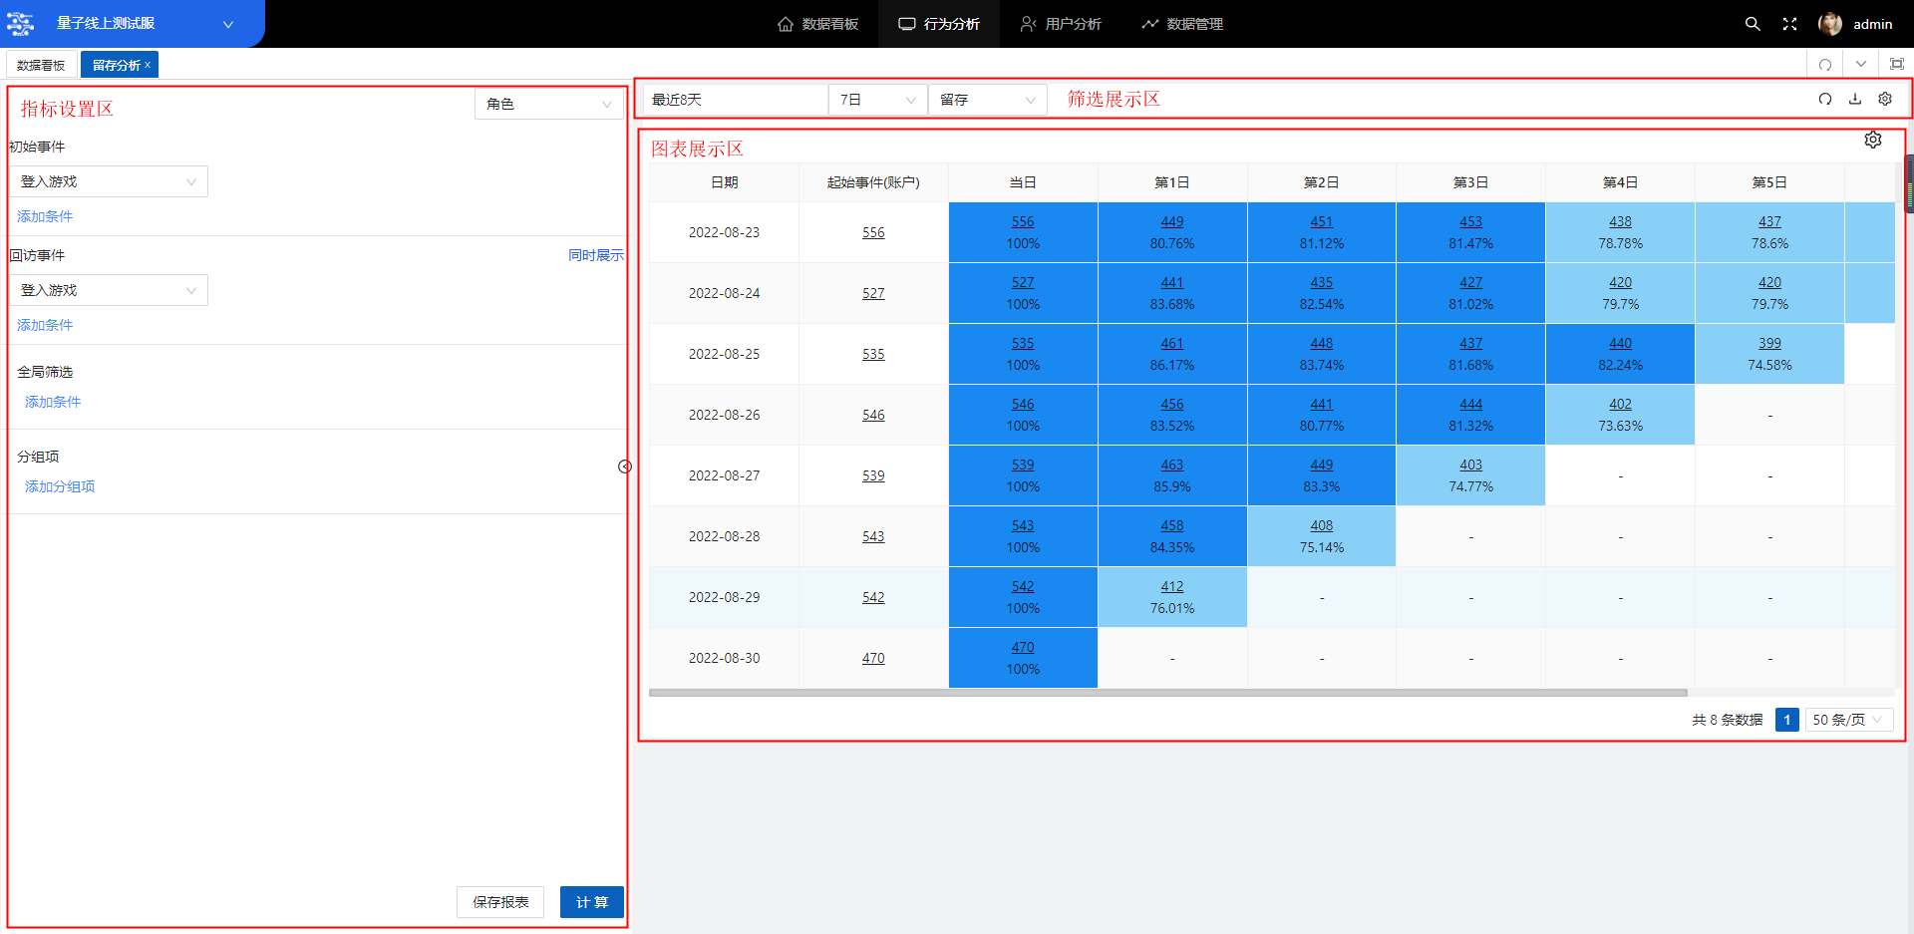Click the 2022-08-26 date cell

click(724, 415)
